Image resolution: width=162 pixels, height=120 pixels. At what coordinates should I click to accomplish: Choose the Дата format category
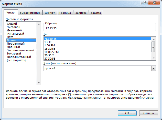click(x=10, y=37)
